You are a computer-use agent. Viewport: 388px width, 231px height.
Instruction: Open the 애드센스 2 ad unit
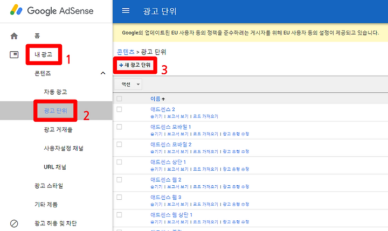[163, 109]
